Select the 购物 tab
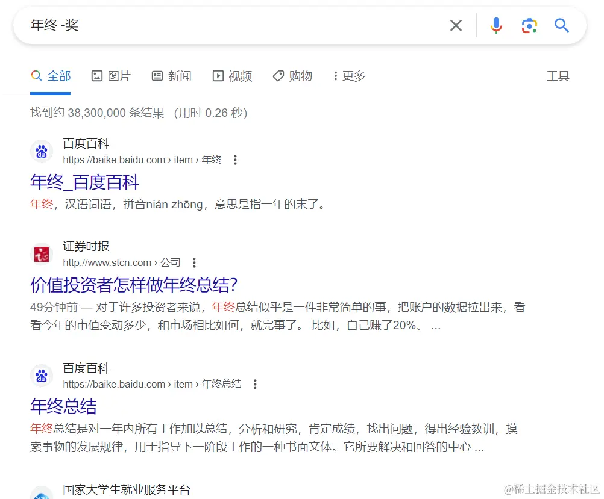The width and height of the screenshot is (604, 499). (x=292, y=76)
